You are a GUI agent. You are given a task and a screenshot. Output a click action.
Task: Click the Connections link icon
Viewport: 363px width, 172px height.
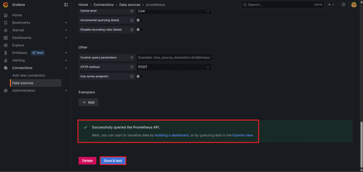(x=6, y=68)
